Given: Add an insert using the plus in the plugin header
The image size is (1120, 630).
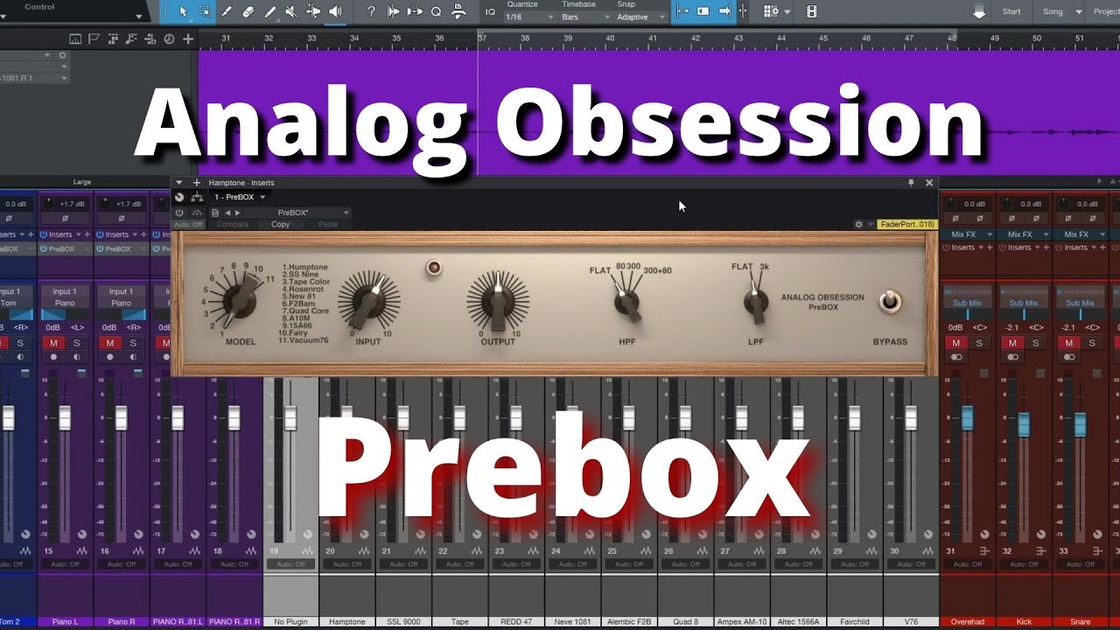Looking at the screenshot, I should (197, 183).
